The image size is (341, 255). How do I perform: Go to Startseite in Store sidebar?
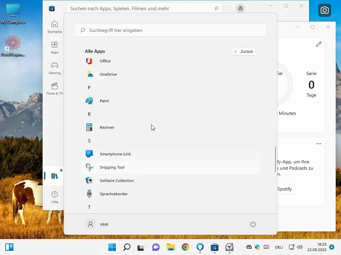[55, 27]
